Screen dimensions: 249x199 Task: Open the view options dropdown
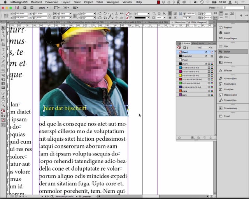click(x=57, y=8)
